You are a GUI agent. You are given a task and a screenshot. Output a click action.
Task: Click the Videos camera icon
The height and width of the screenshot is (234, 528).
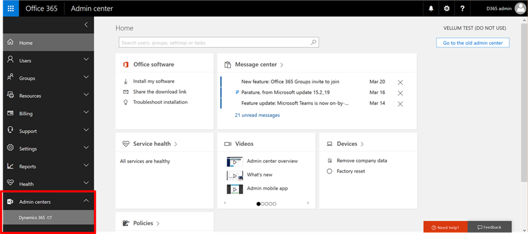click(227, 144)
